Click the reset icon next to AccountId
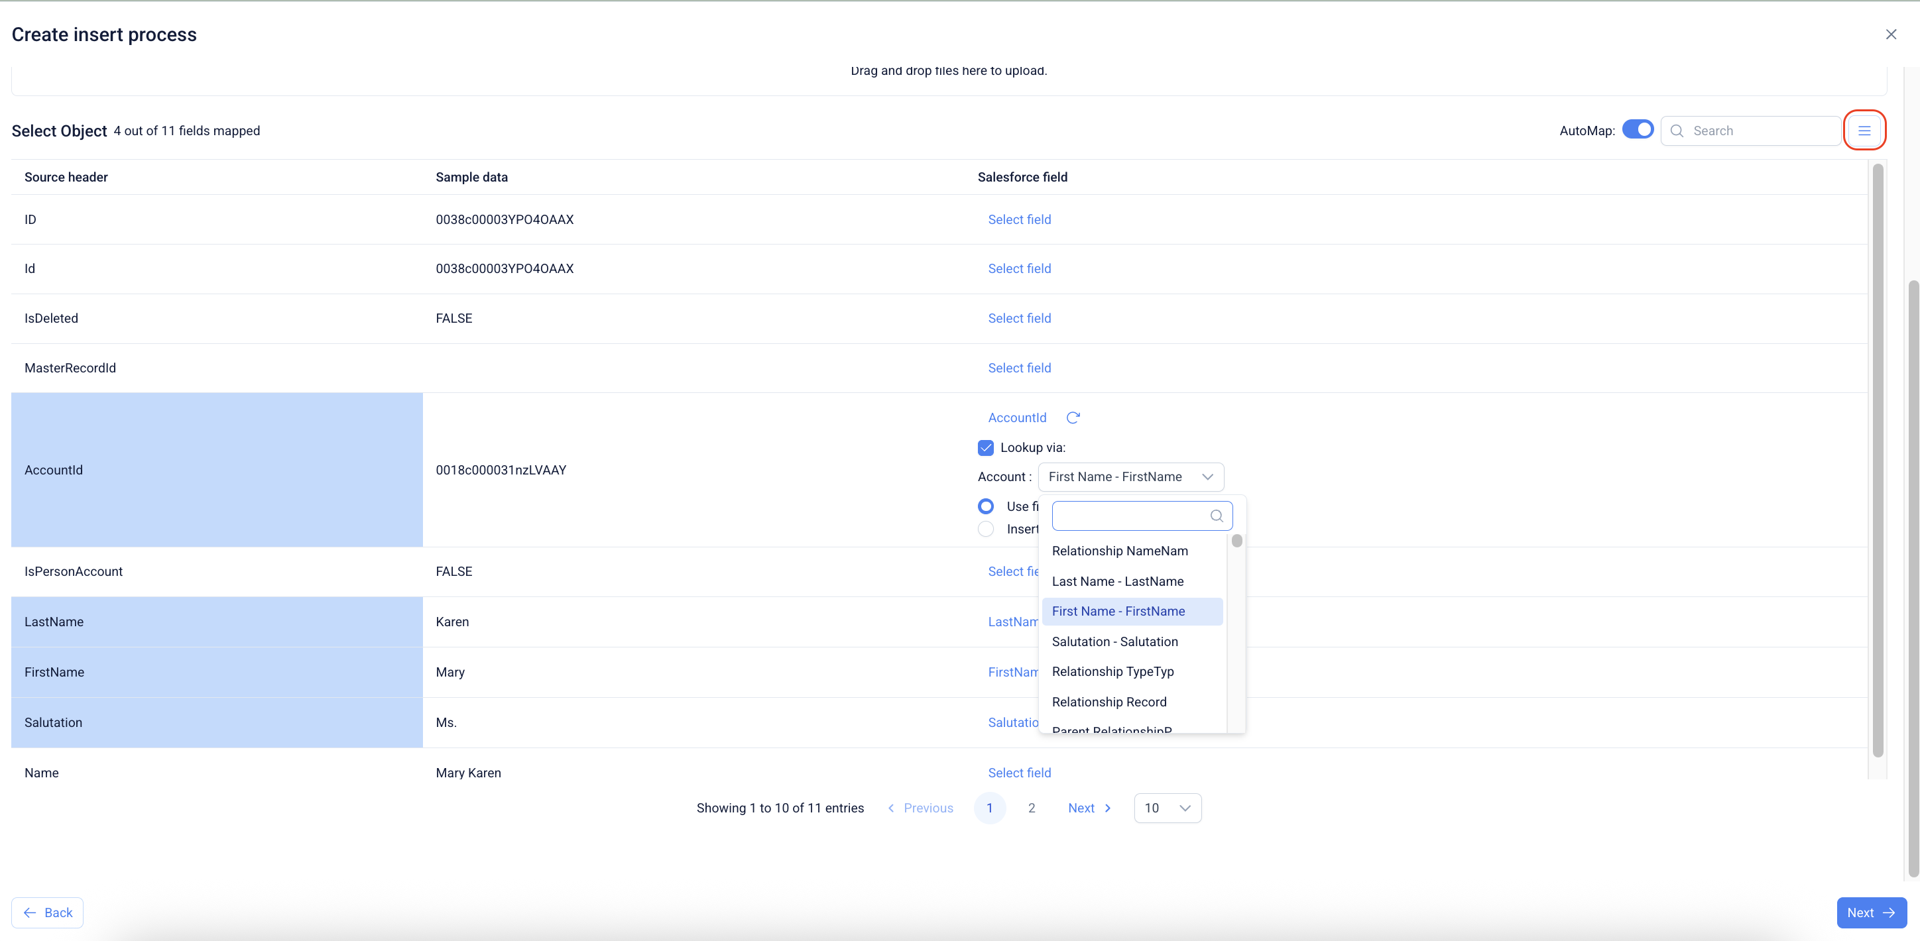The image size is (1920, 941). [x=1073, y=418]
